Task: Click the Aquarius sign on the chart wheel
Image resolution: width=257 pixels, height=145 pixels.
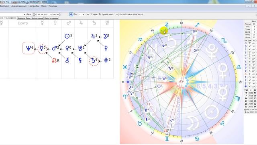Action: pyautogui.click(x=140, y=39)
